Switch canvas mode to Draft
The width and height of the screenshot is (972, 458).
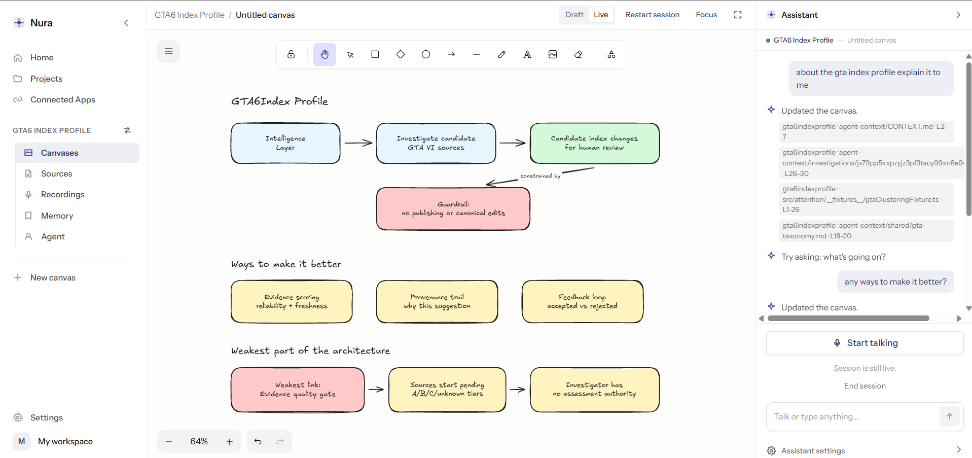[x=574, y=15]
